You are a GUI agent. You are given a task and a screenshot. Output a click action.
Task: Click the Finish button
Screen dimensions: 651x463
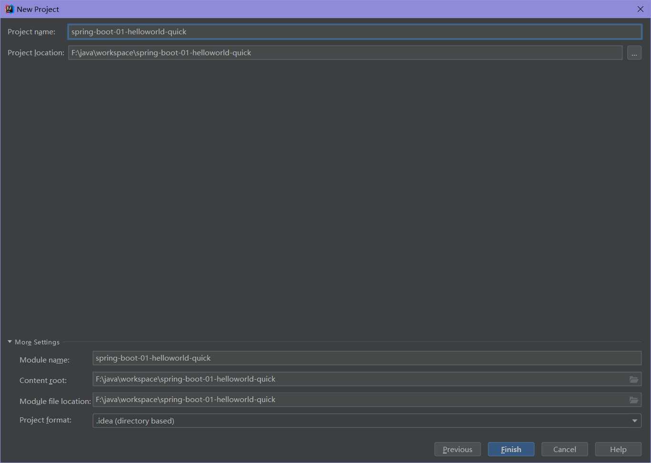click(x=511, y=449)
